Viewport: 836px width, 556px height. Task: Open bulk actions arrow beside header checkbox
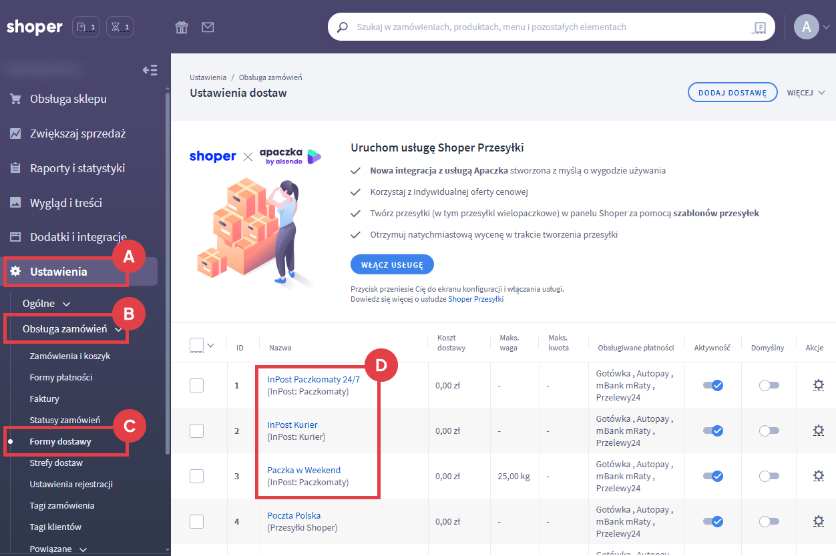tap(211, 345)
